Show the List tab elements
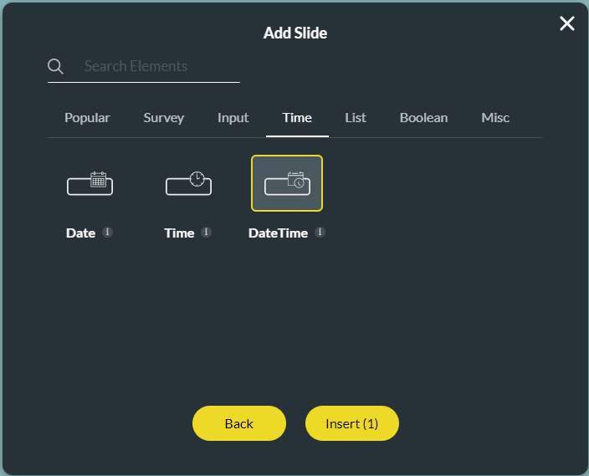 pos(356,118)
